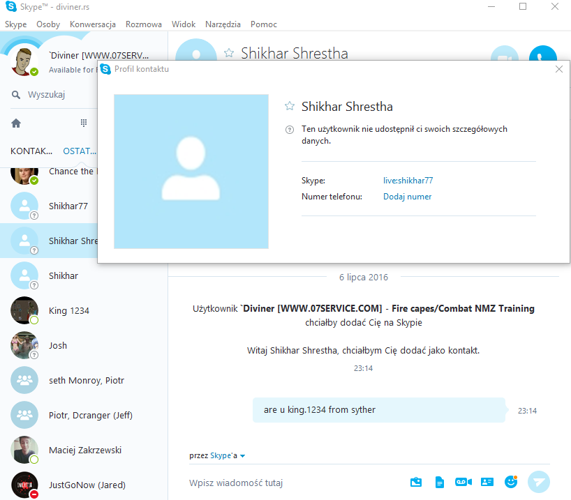571x500 pixels.
Task: Select Shikhar contact in the list
Action: [84, 276]
